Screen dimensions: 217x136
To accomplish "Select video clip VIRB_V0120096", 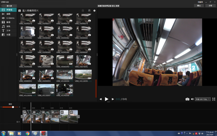I will click(x=27, y=89).
